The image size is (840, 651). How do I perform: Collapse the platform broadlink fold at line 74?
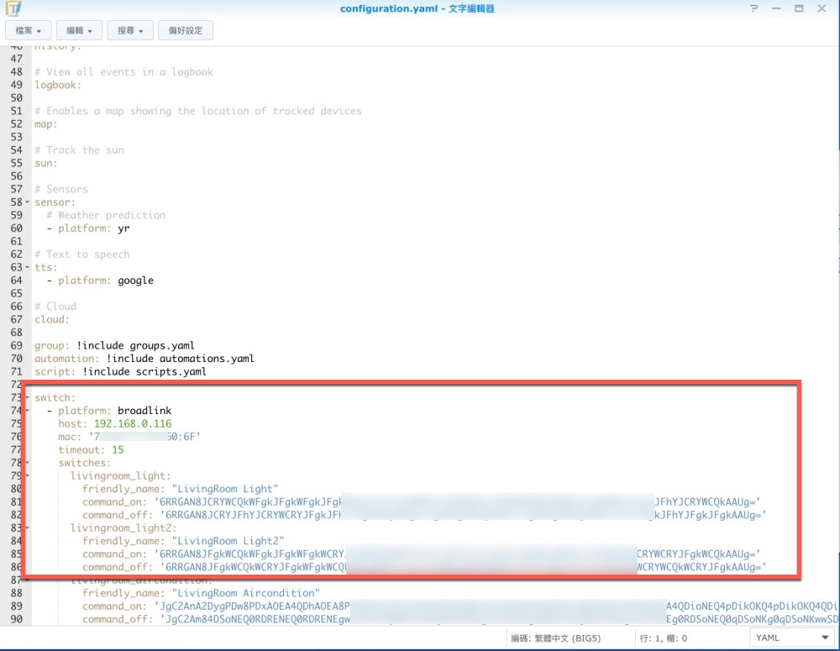[29, 411]
